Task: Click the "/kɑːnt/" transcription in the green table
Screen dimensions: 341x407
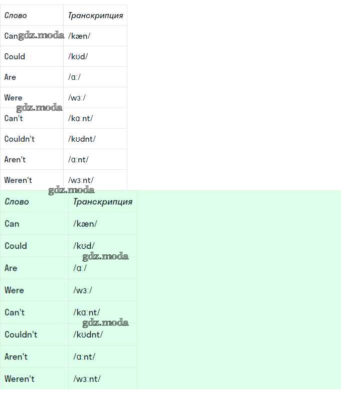Action: [87, 312]
